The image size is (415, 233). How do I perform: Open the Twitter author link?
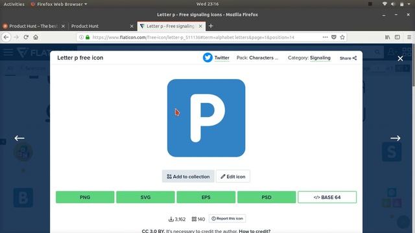click(222, 58)
